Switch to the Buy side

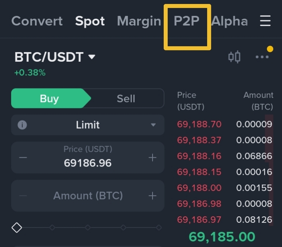pos(49,99)
